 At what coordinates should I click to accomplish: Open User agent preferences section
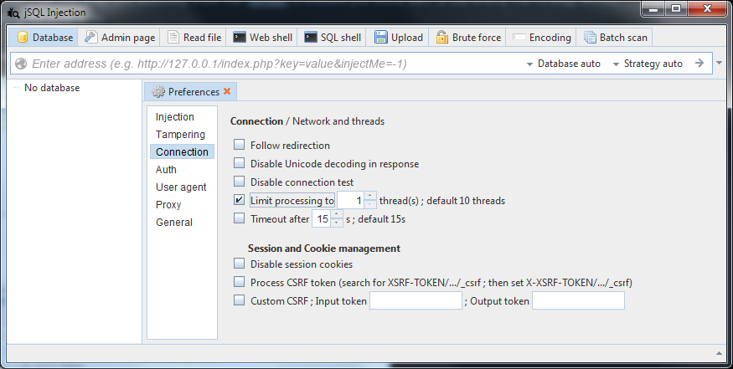[181, 187]
